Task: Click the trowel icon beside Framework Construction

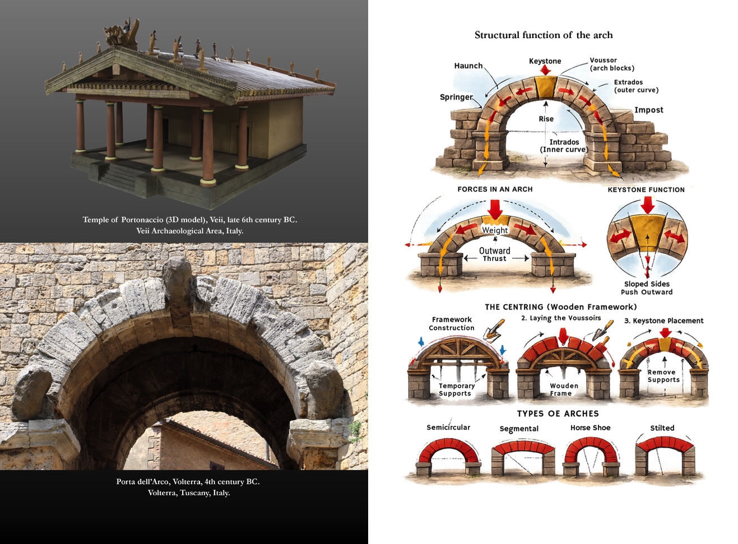Action: tap(493, 331)
